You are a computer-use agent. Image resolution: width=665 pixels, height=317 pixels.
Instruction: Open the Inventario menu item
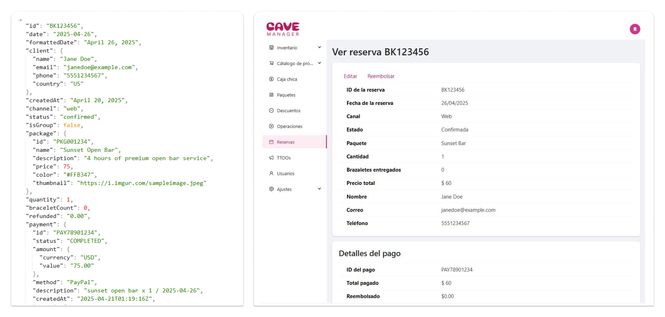[x=294, y=48]
